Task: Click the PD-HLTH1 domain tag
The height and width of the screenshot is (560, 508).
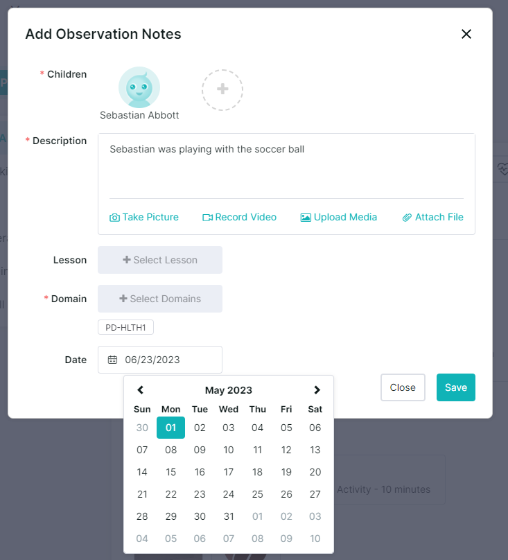Action: click(125, 327)
